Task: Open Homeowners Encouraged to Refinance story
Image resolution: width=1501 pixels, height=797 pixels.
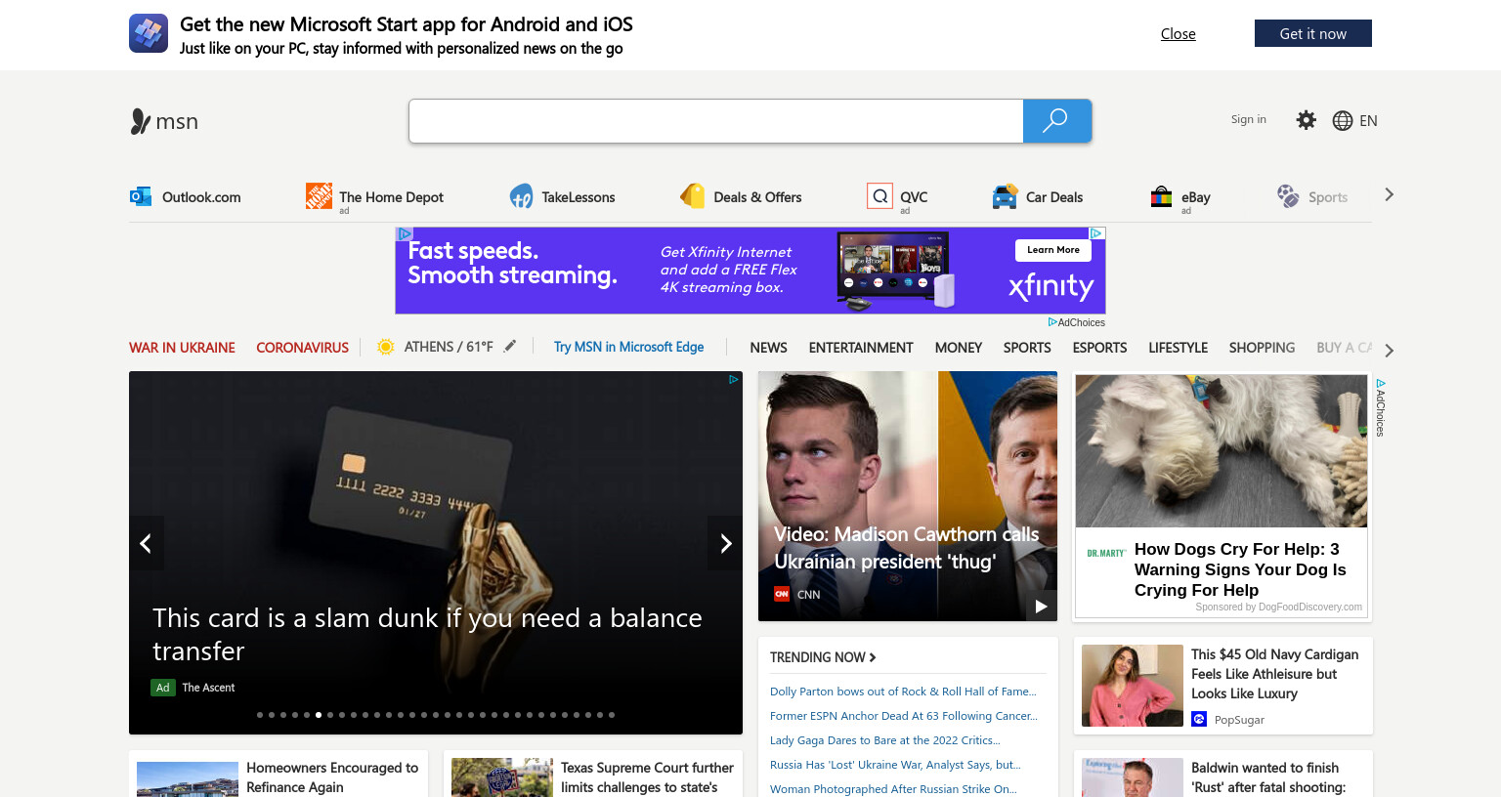Action: [332, 777]
